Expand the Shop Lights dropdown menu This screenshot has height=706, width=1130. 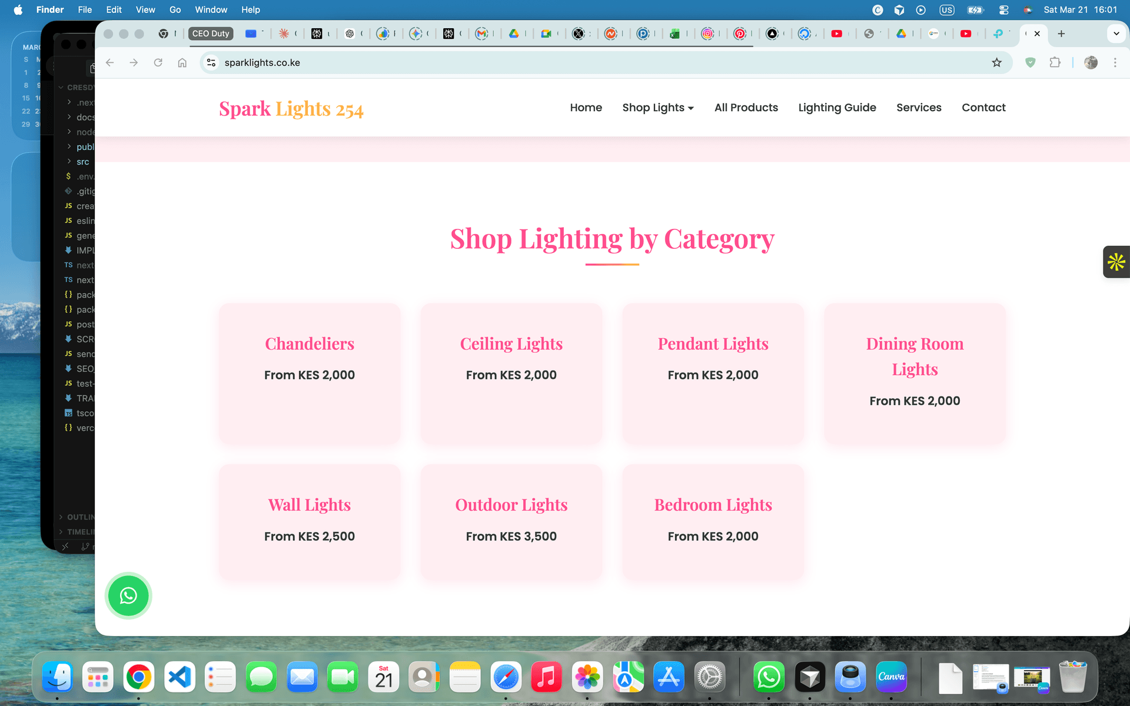[658, 108]
